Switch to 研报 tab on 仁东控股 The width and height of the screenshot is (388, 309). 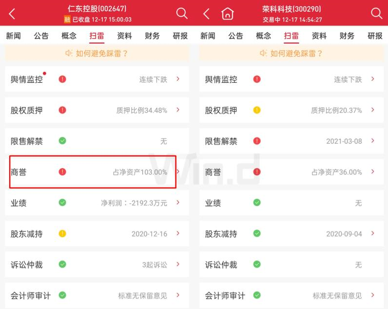click(x=180, y=36)
